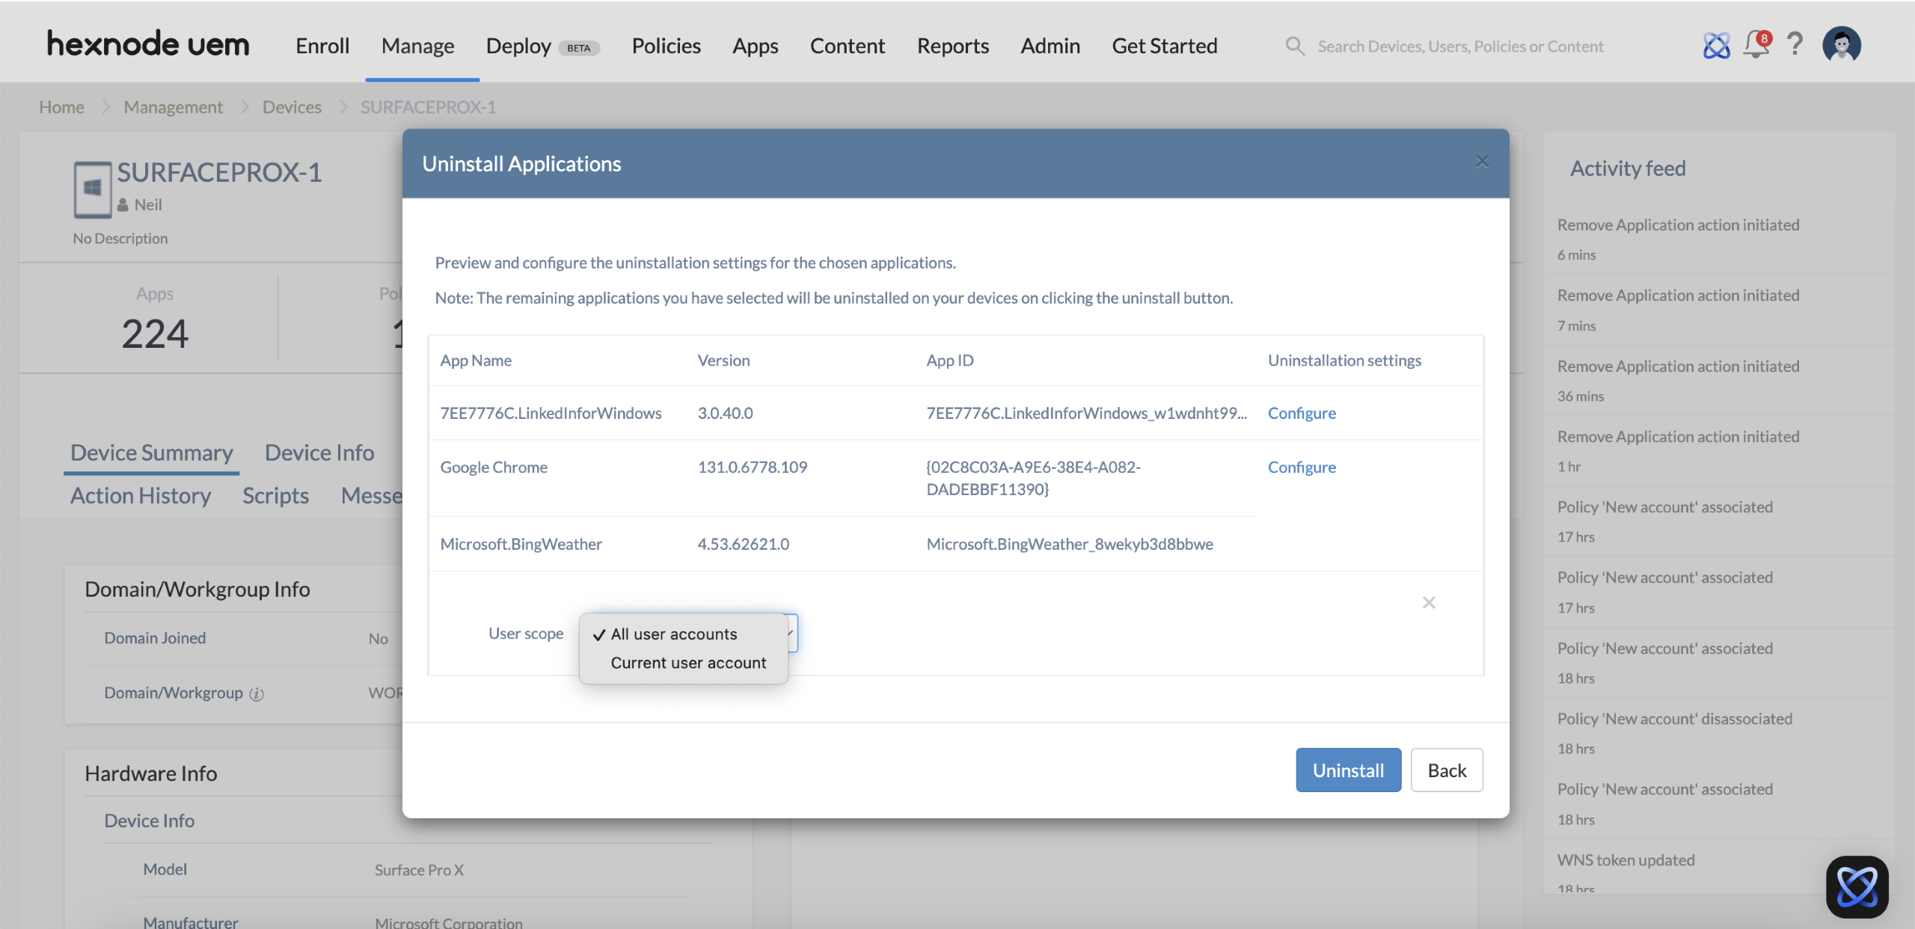This screenshot has height=929, width=1915.
Task: Click the App ID column header
Action: coord(950,360)
